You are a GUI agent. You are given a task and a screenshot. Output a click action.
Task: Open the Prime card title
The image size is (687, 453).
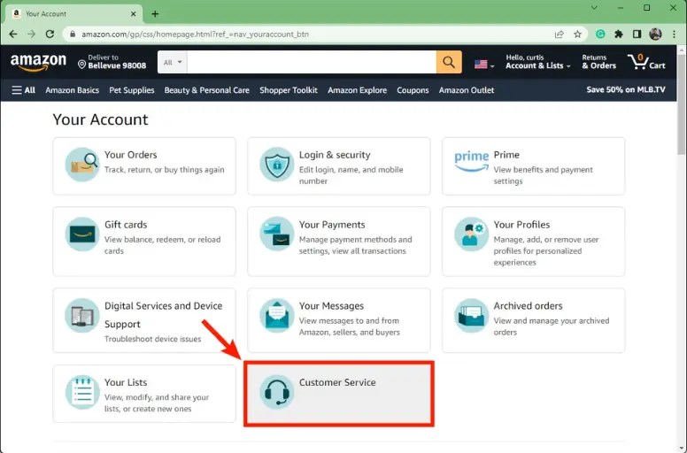(x=506, y=155)
